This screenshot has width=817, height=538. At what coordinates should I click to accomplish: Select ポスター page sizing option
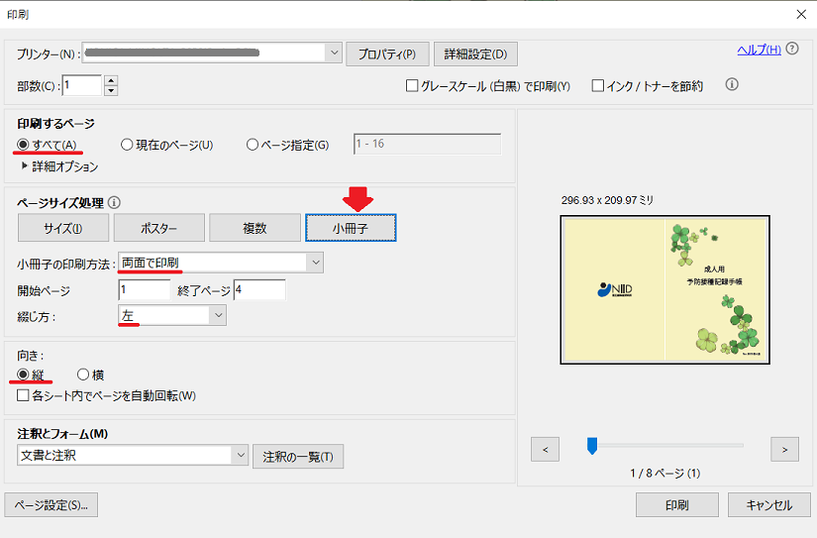click(158, 228)
